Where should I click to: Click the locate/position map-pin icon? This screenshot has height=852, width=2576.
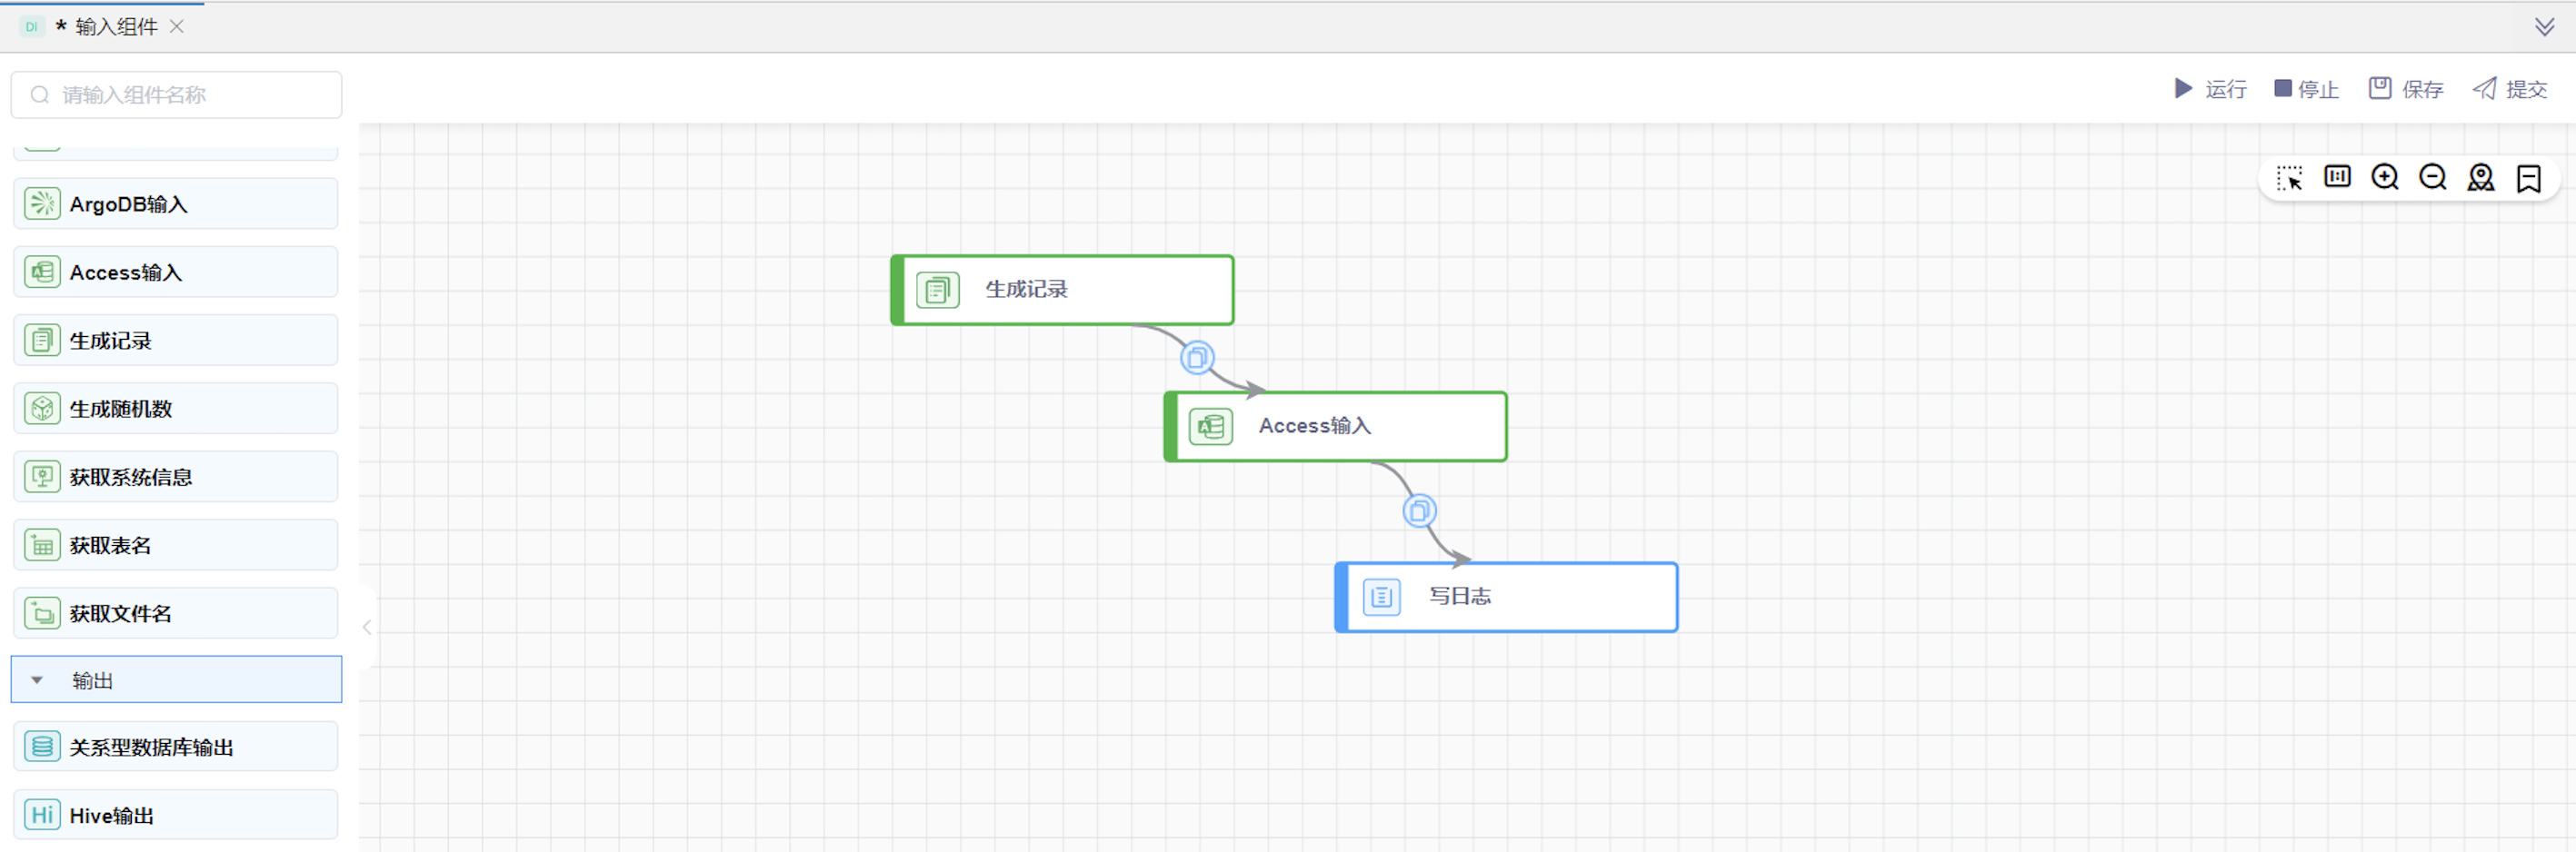pyautogui.click(x=2481, y=178)
